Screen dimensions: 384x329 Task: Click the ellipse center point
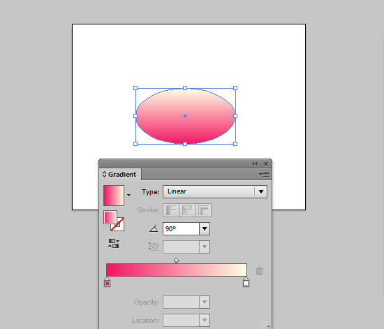click(185, 116)
